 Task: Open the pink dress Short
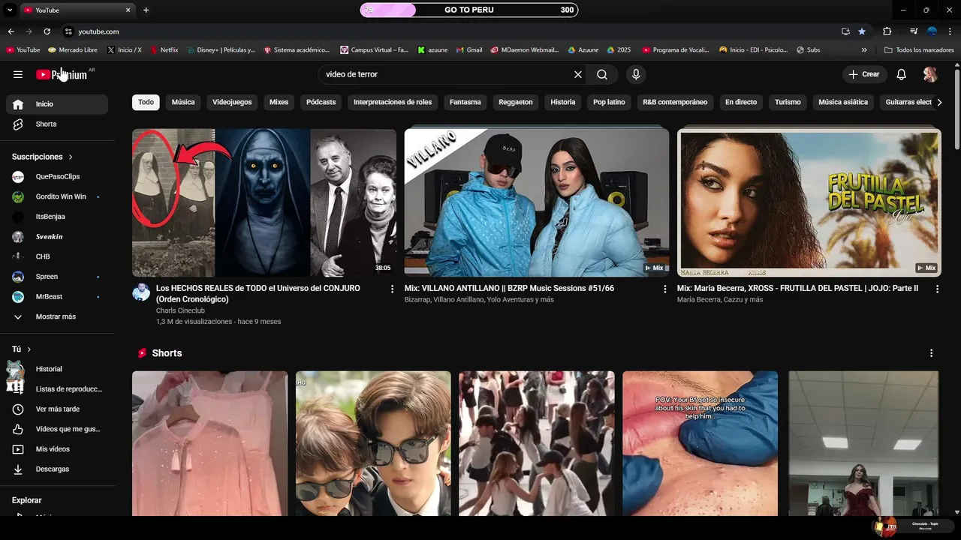(x=209, y=443)
